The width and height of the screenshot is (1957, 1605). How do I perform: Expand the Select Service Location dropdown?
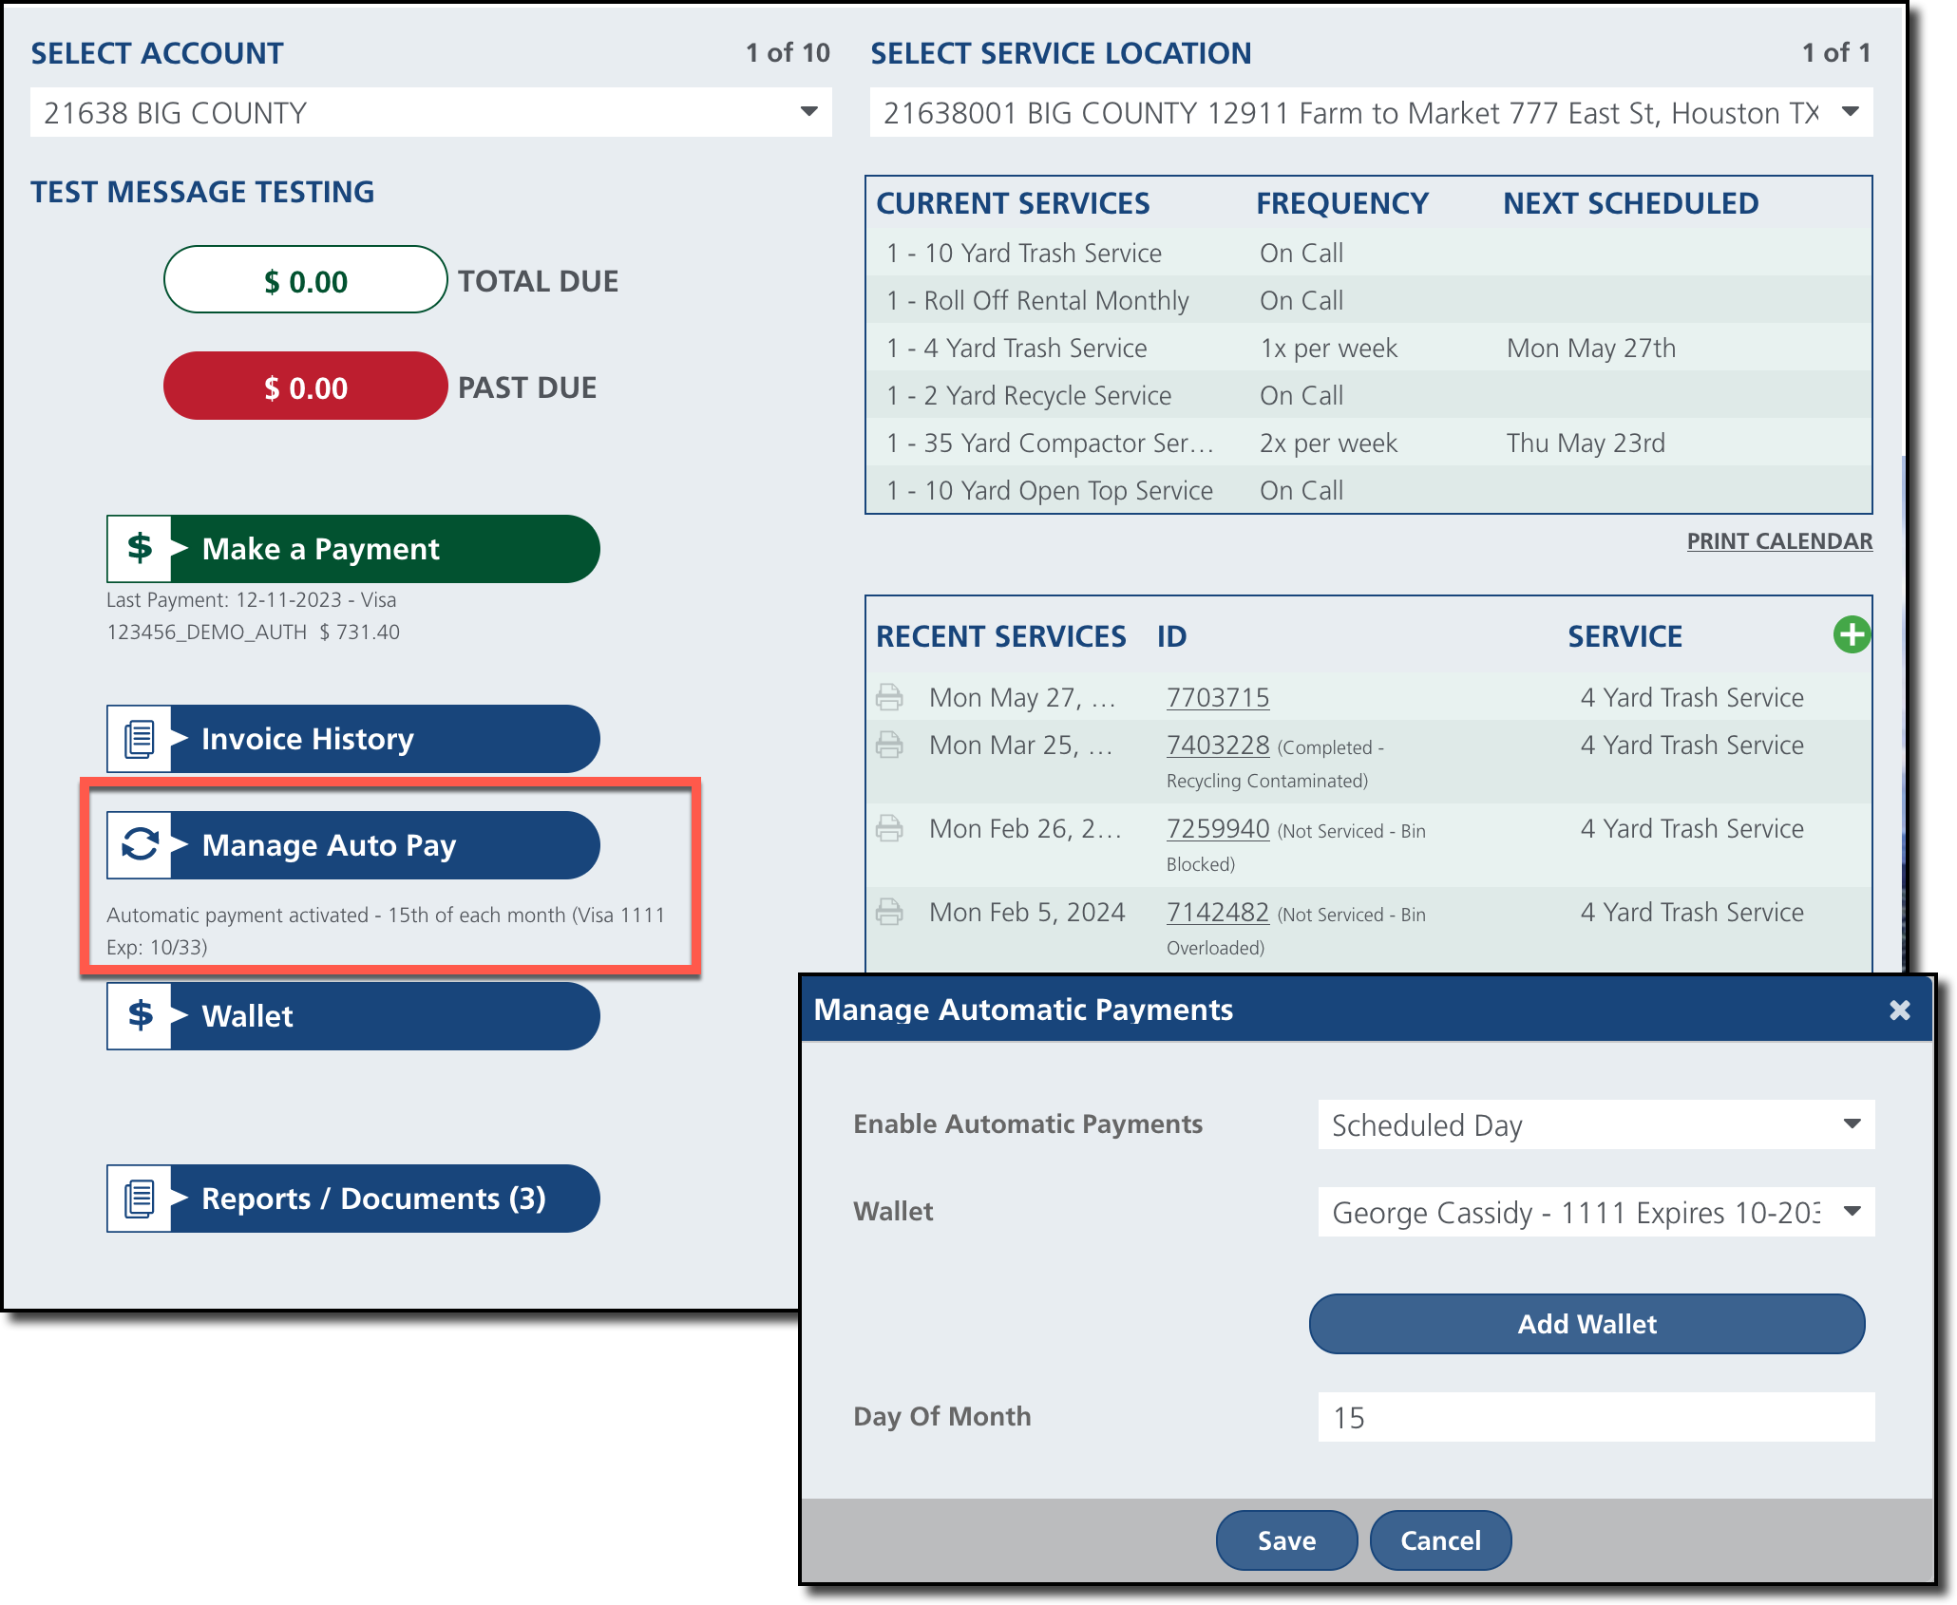tap(1370, 112)
